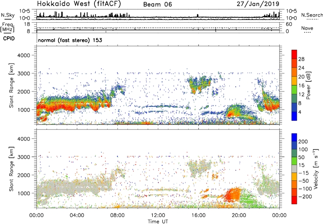
Task: Click '4000' tick in power panel
Action: click(23, 55)
